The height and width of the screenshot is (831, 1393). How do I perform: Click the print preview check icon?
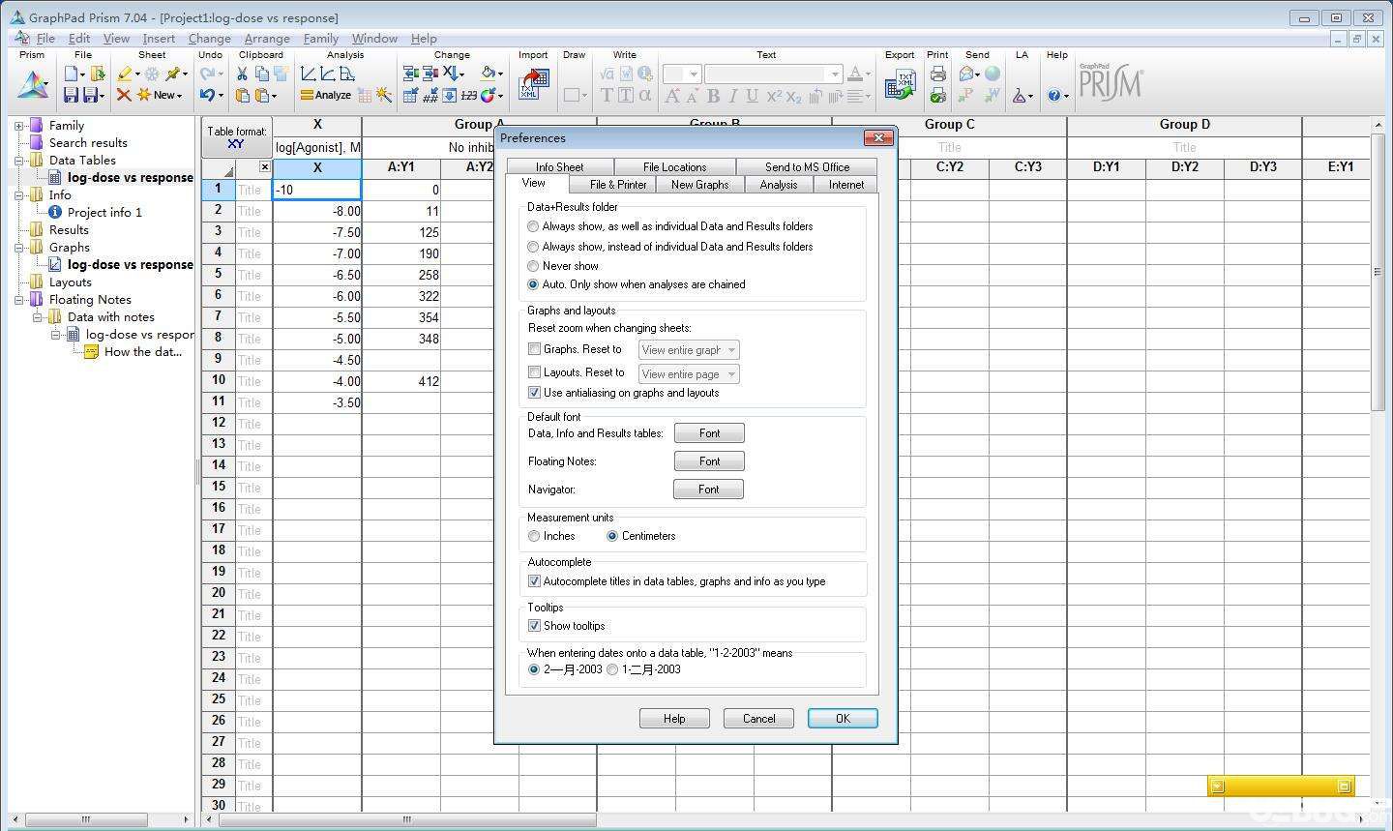937,95
